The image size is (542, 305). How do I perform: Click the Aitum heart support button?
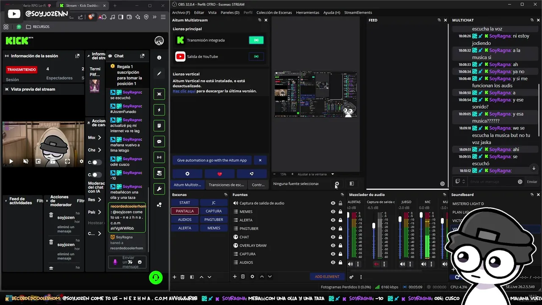(219, 174)
